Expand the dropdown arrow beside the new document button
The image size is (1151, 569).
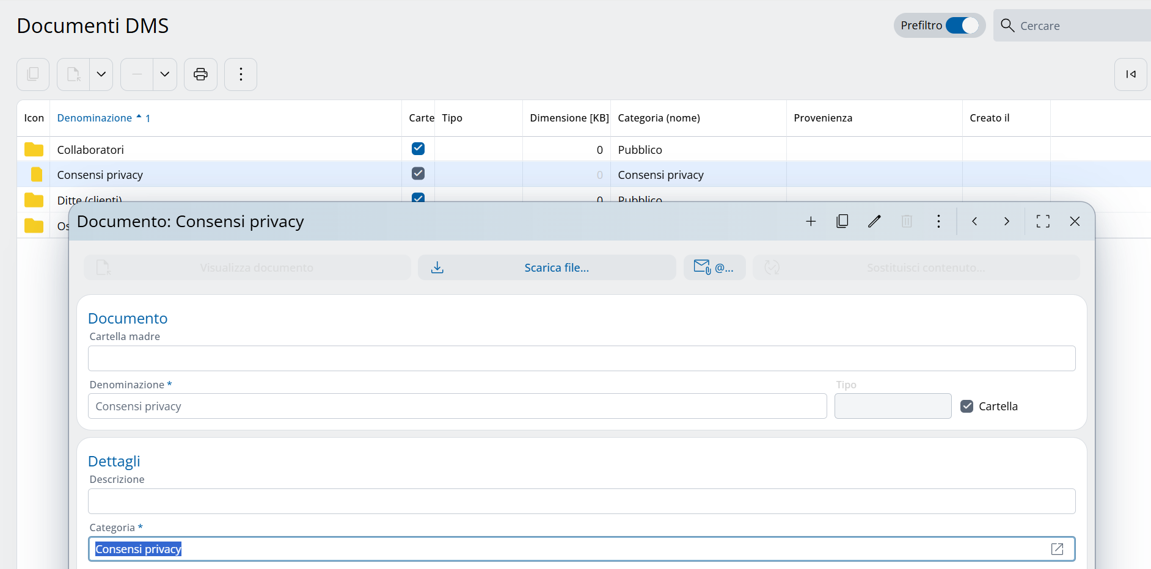click(101, 74)
